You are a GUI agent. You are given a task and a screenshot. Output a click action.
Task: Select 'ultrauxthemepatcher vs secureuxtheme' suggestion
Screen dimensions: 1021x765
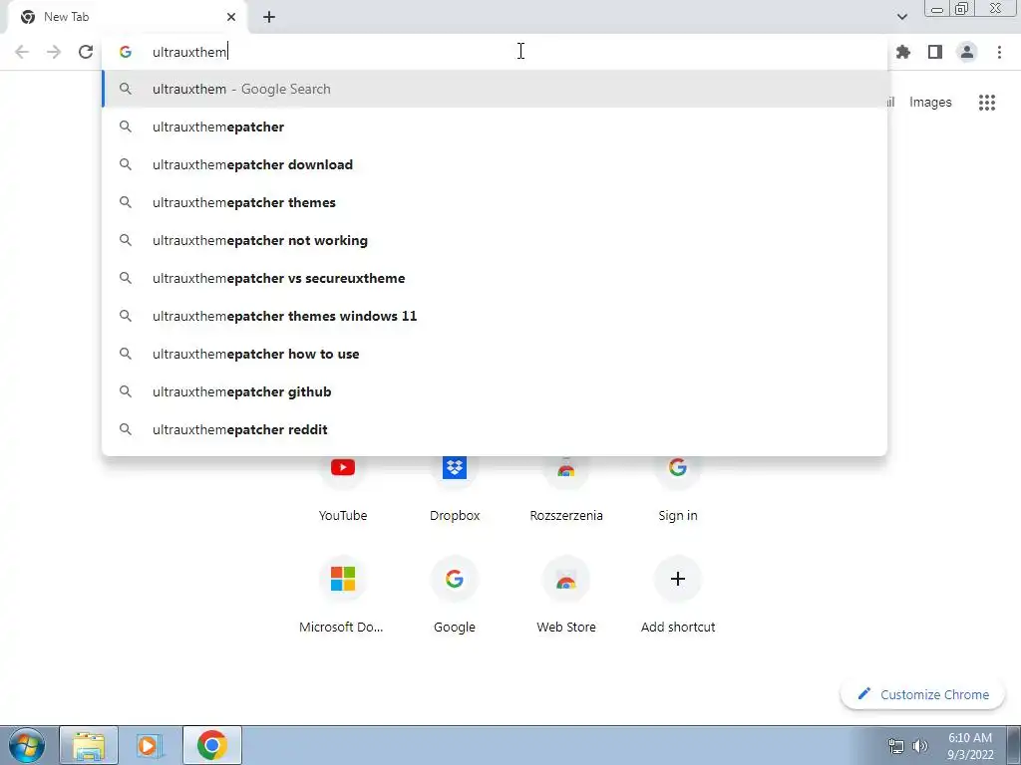pyautogui.click(x=495, y=278)
